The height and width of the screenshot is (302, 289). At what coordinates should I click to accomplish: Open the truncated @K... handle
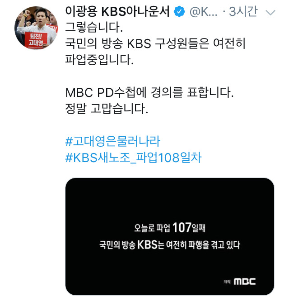[204, 12]
